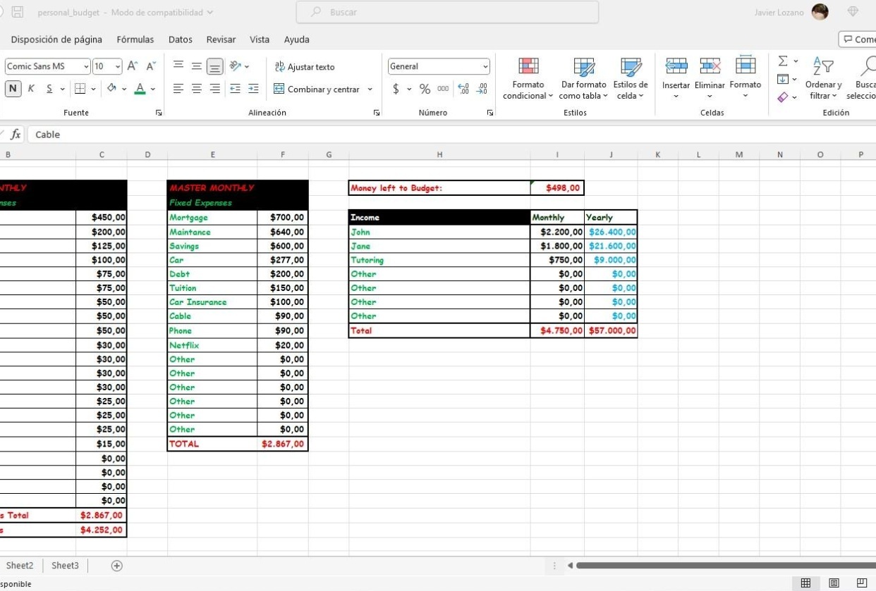Switch to Revisar ribbon tab

pyautogui.click(x=221, y=39)
